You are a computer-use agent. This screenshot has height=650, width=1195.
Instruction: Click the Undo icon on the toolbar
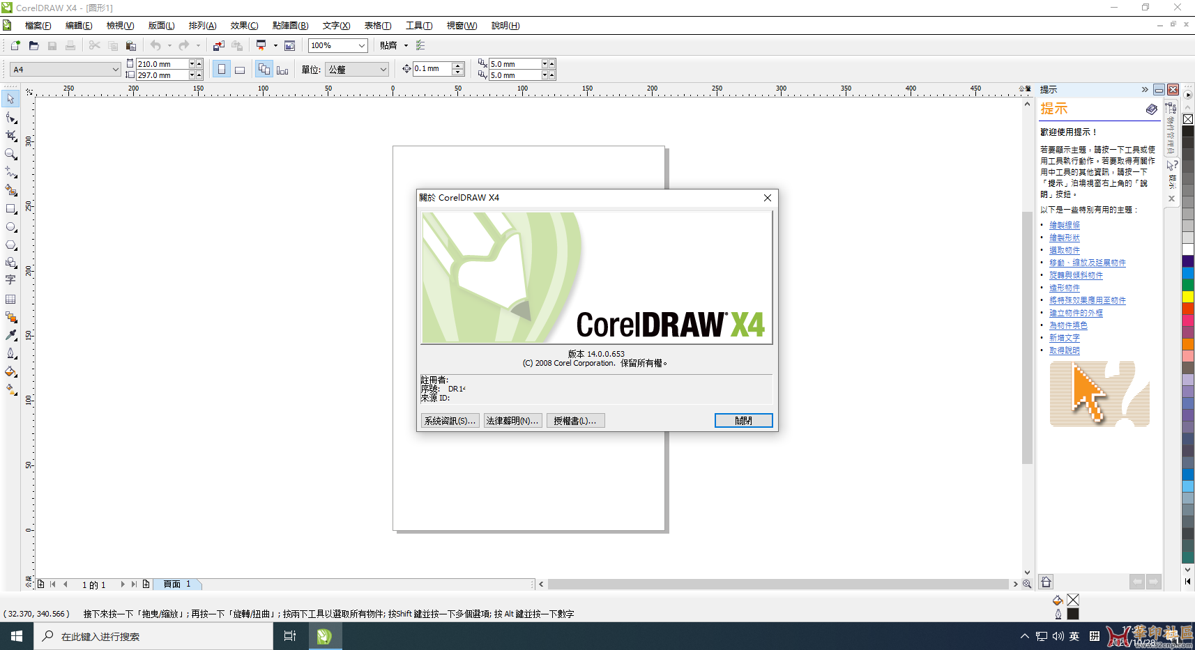[x=156, y=45]
